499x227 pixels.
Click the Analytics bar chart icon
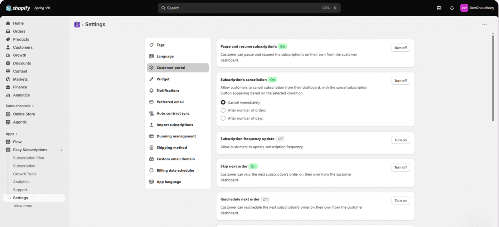point(8,95)
